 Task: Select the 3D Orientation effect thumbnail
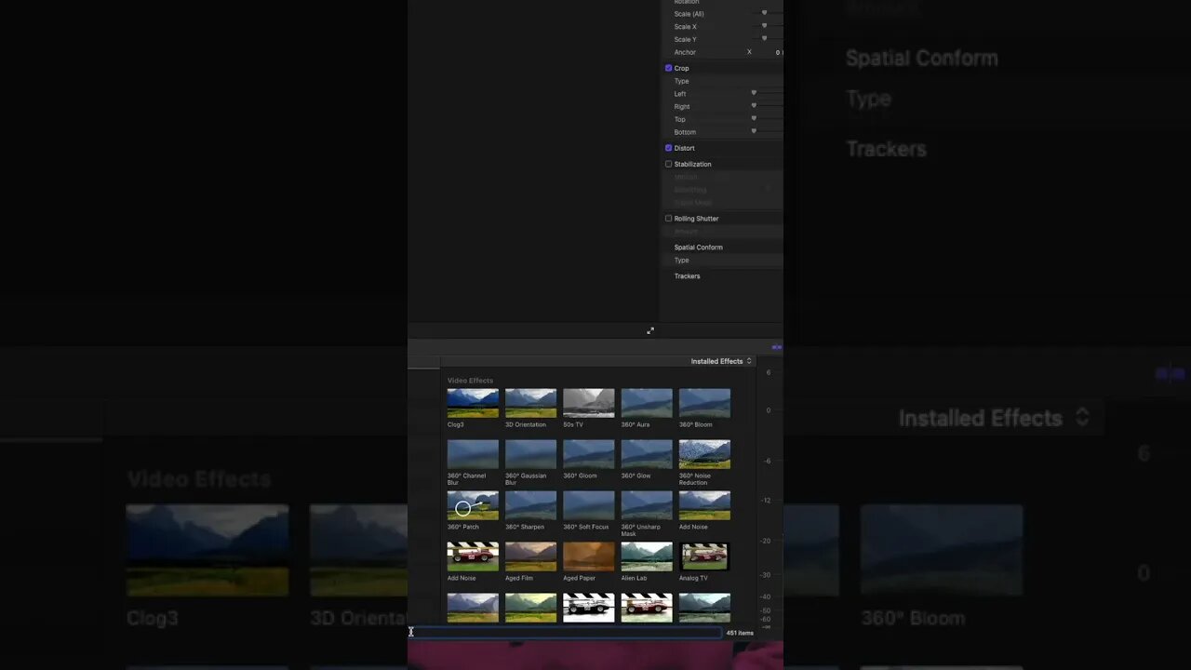530,403
